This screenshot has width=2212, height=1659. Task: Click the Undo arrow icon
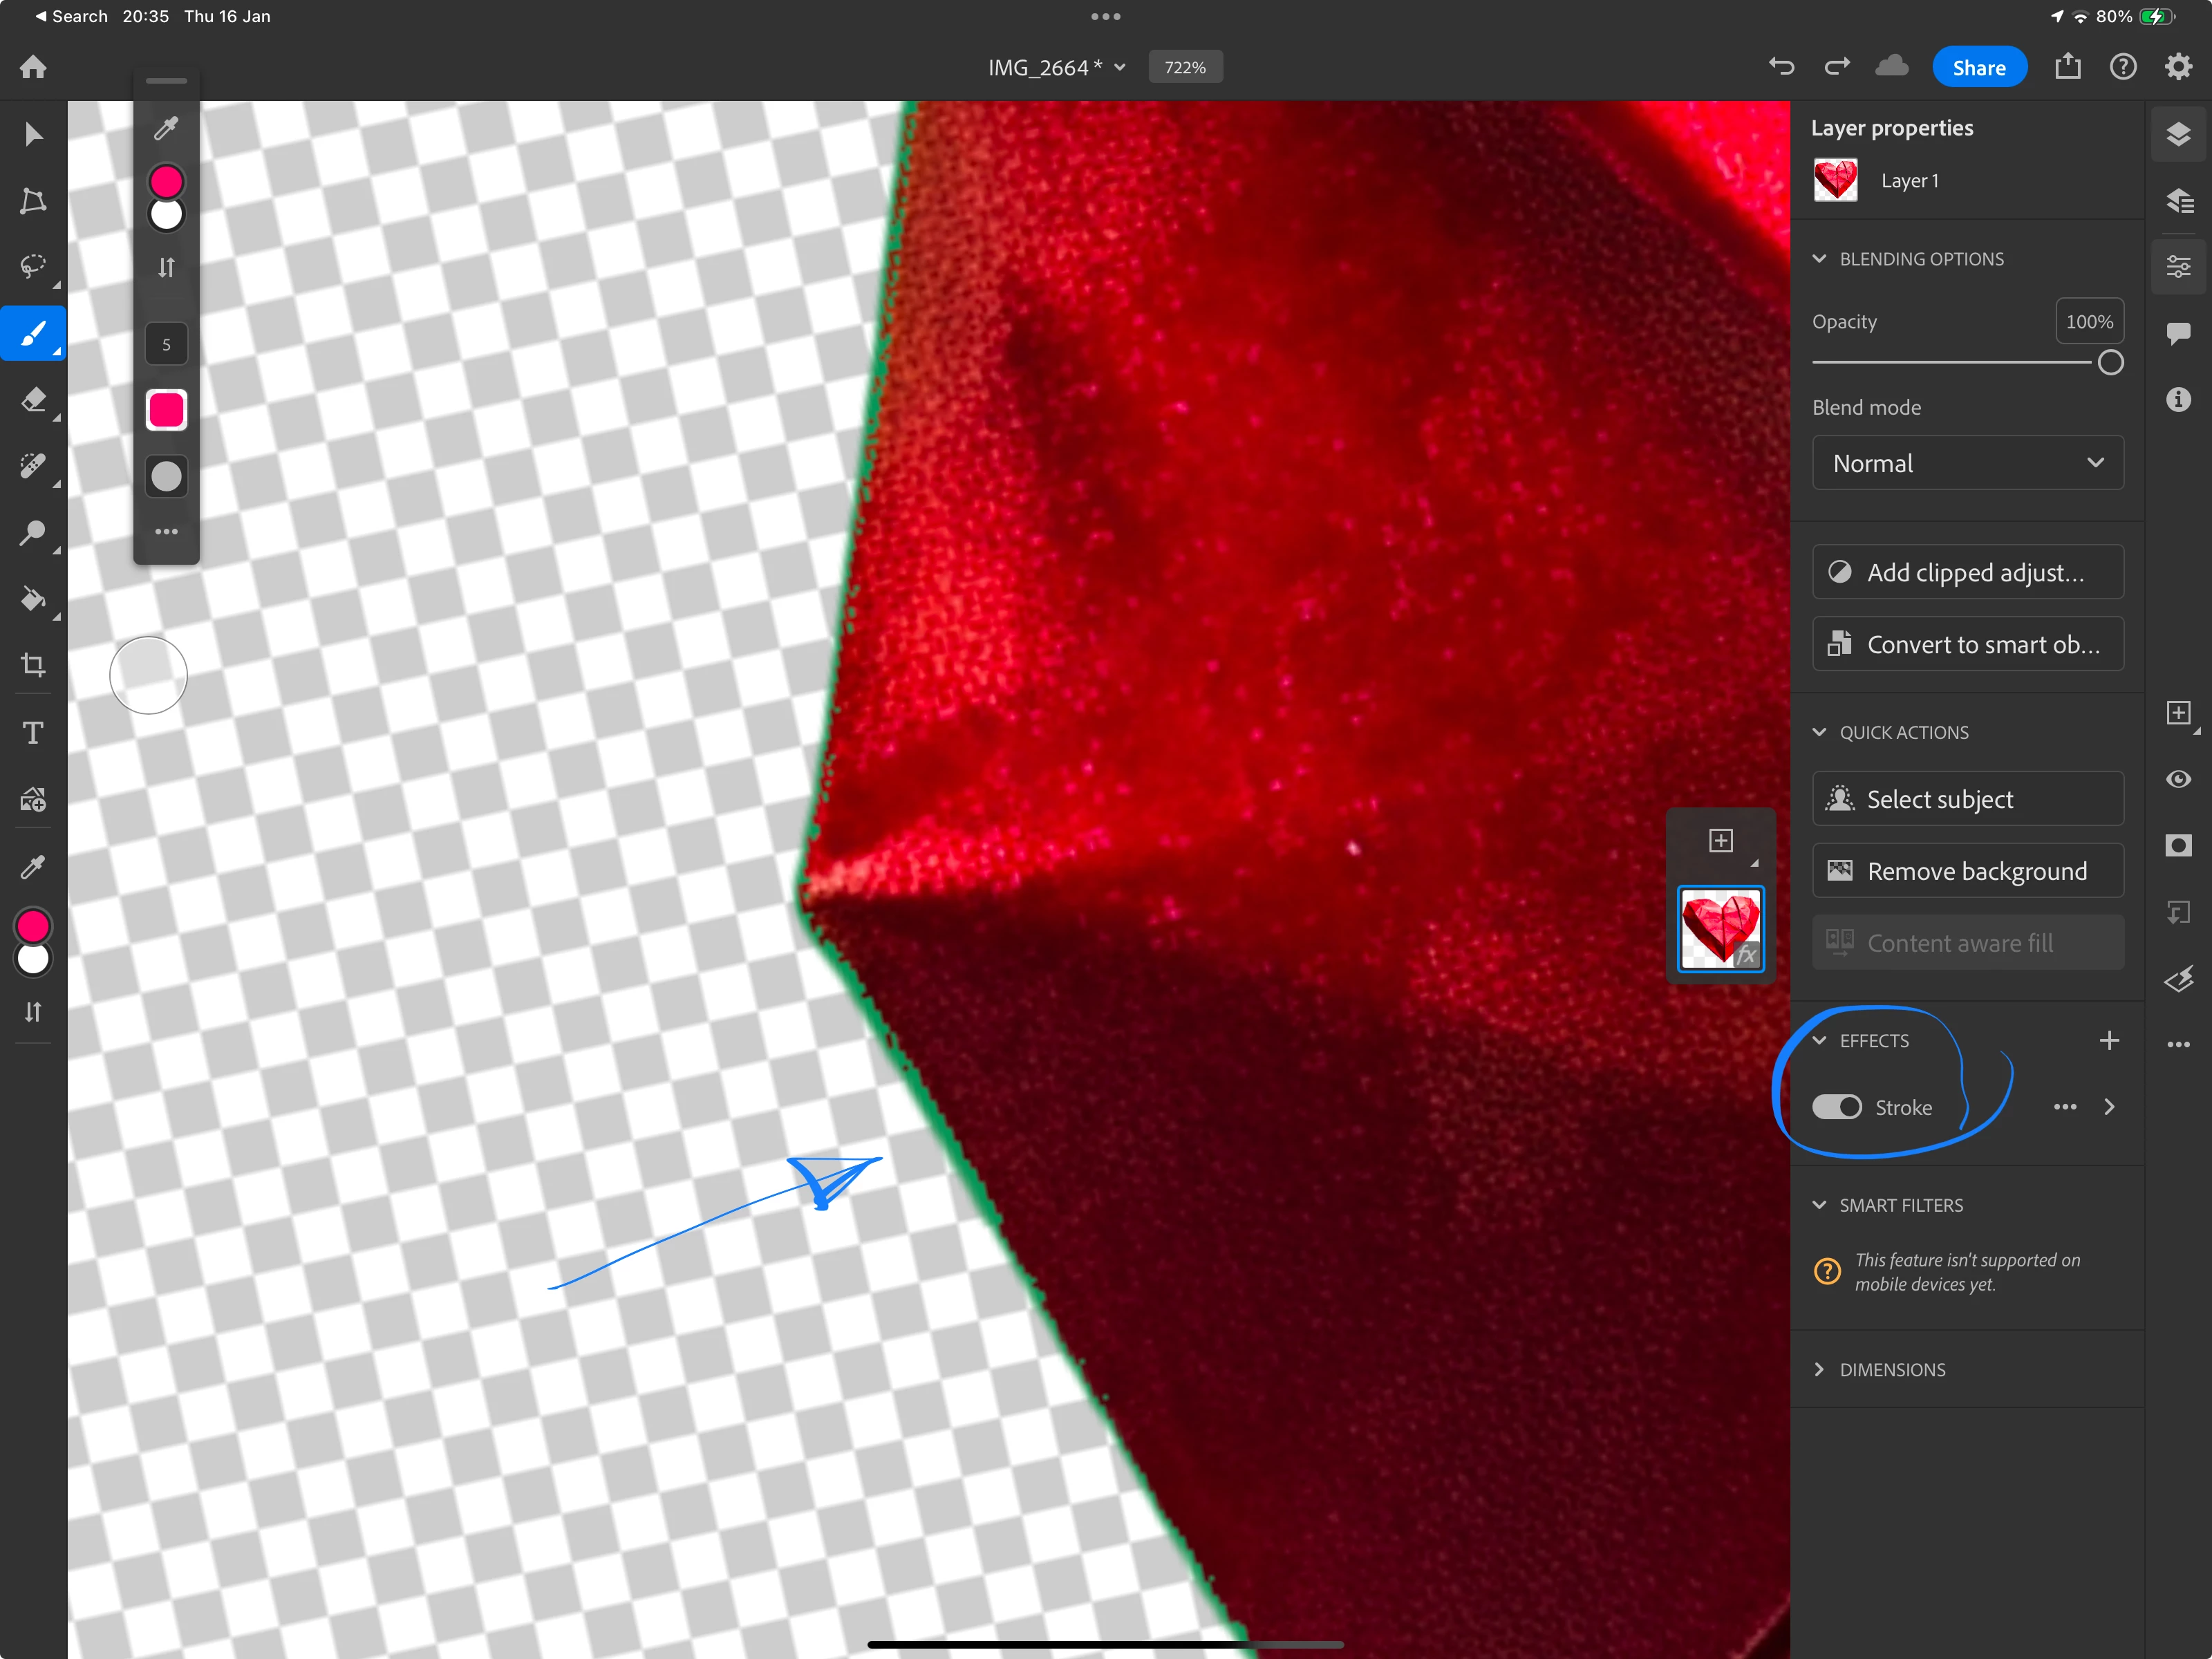[1781, 67]
